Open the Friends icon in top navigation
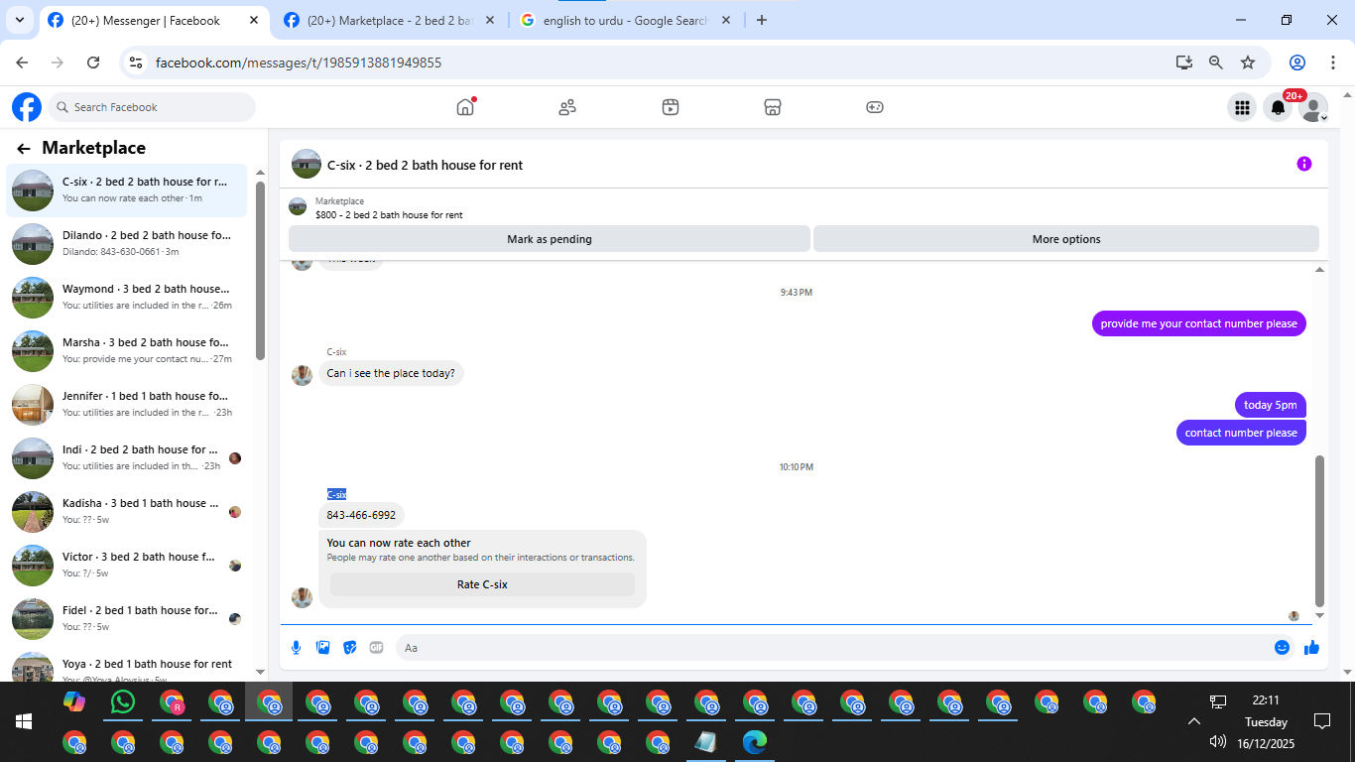This screenshot has height=762, width=1355. point(567,107)
